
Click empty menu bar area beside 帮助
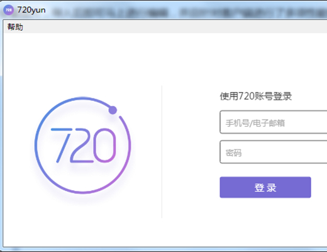(x=175, y=27)
